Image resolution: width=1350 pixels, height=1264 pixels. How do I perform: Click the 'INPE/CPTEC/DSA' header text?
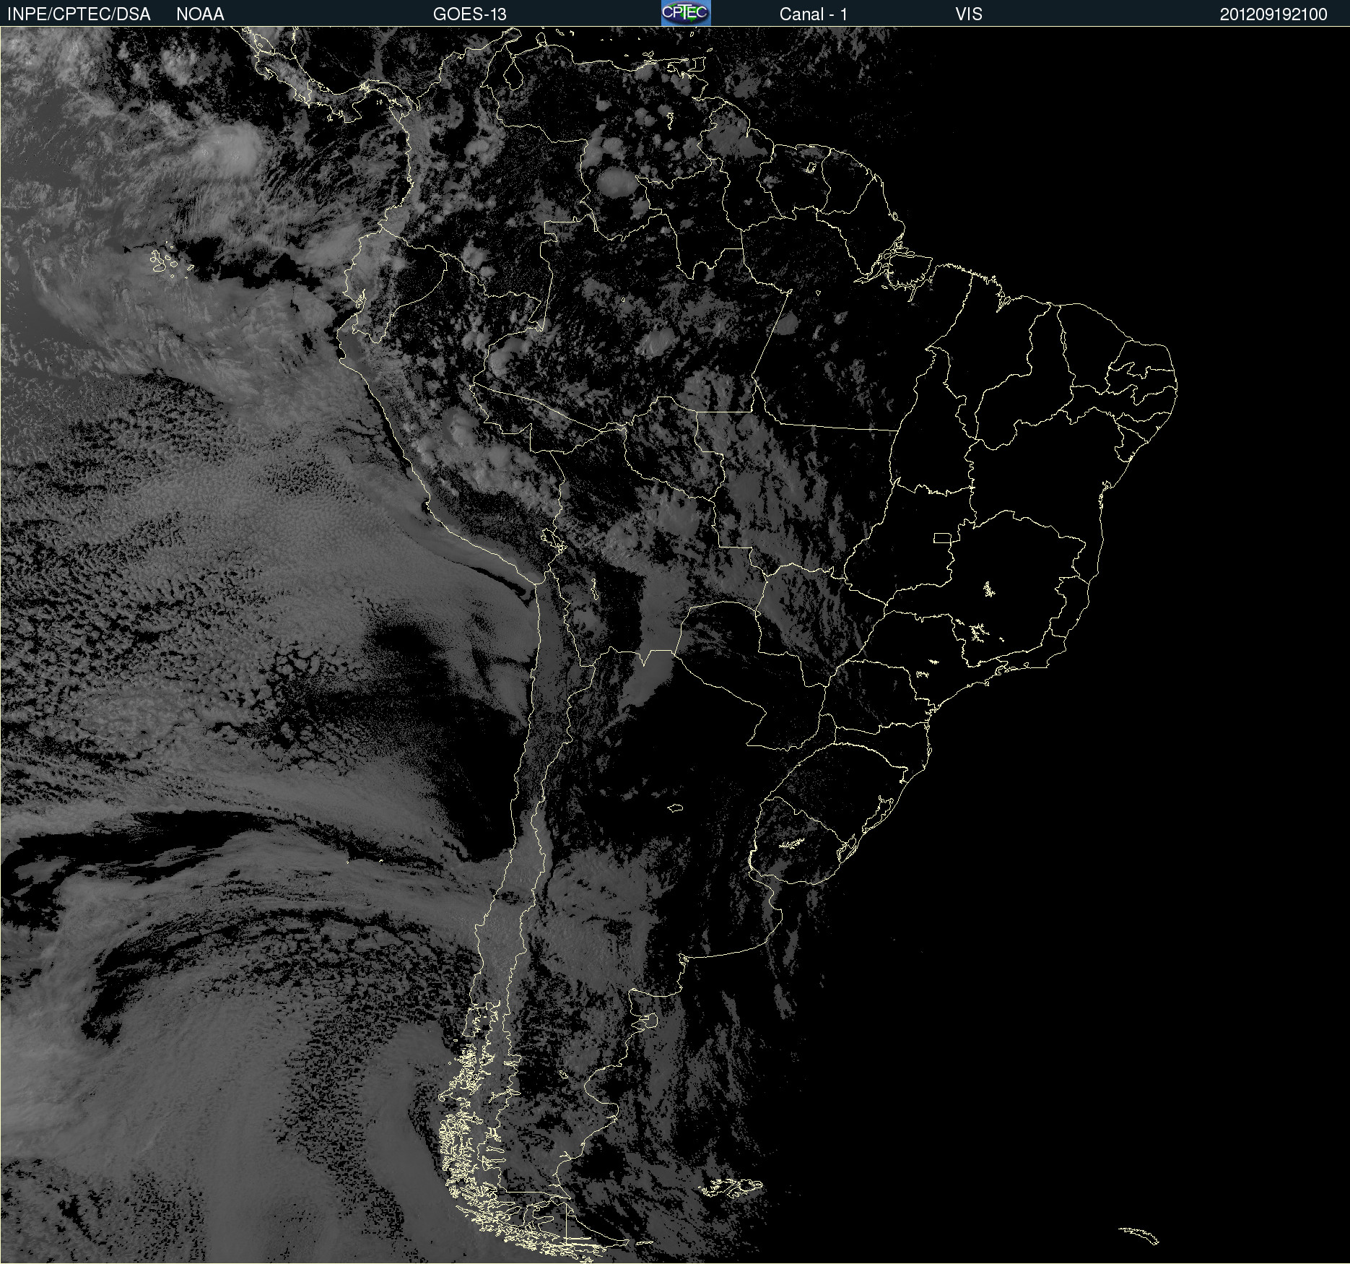[x=79, y=14]
